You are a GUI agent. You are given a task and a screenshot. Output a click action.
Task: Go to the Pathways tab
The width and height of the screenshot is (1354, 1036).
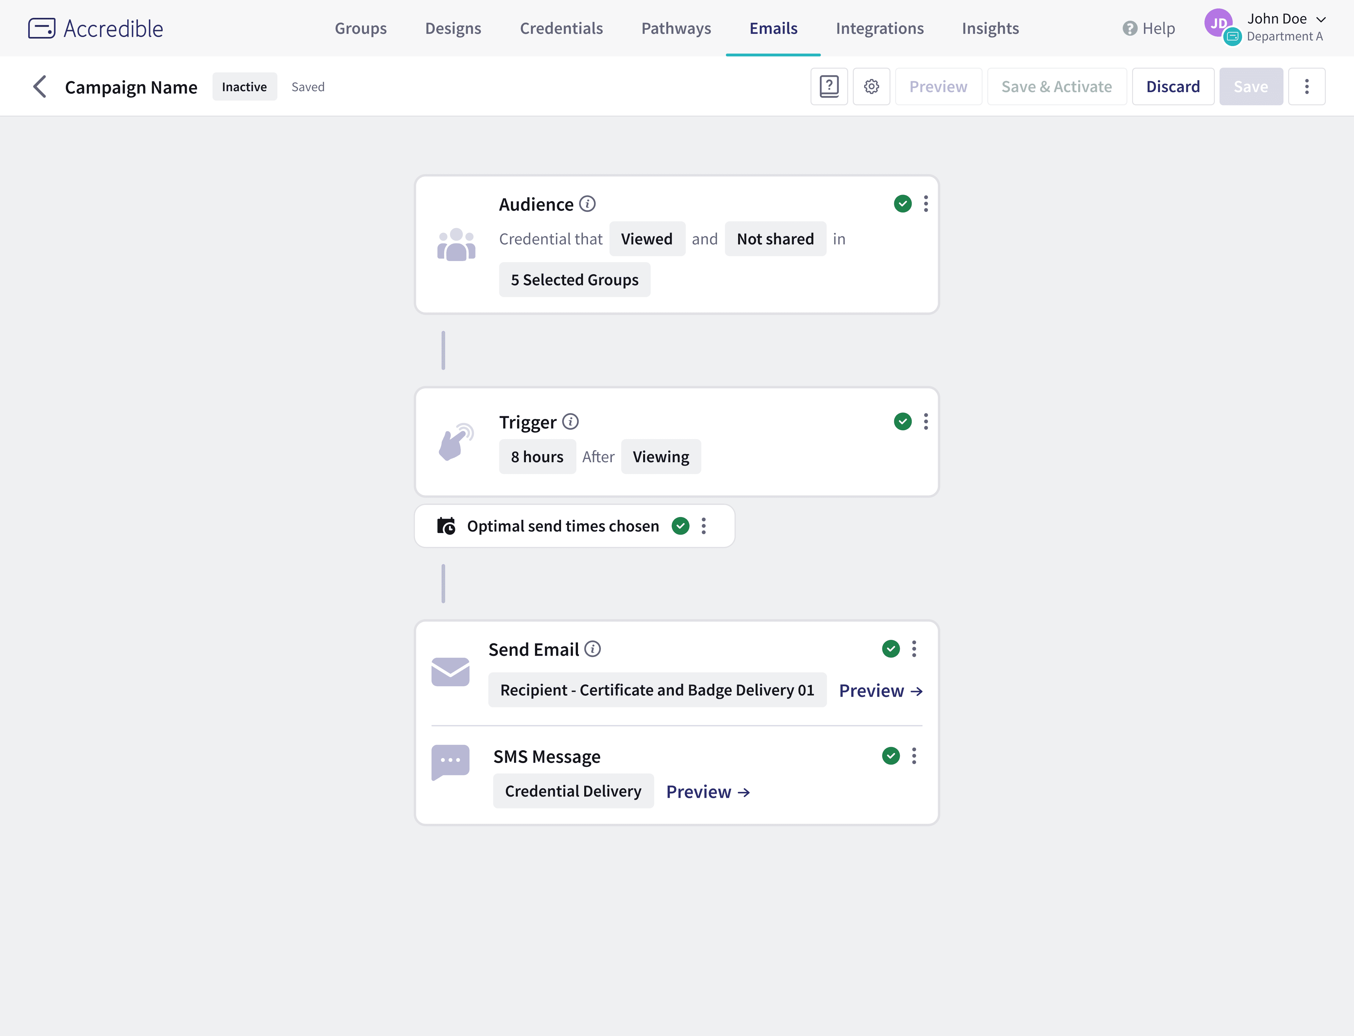pos(675,29)
